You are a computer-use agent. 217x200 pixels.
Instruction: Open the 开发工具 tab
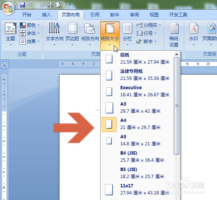tap(178, 14)
